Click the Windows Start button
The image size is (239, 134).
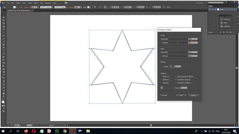(x=3, y=131)
